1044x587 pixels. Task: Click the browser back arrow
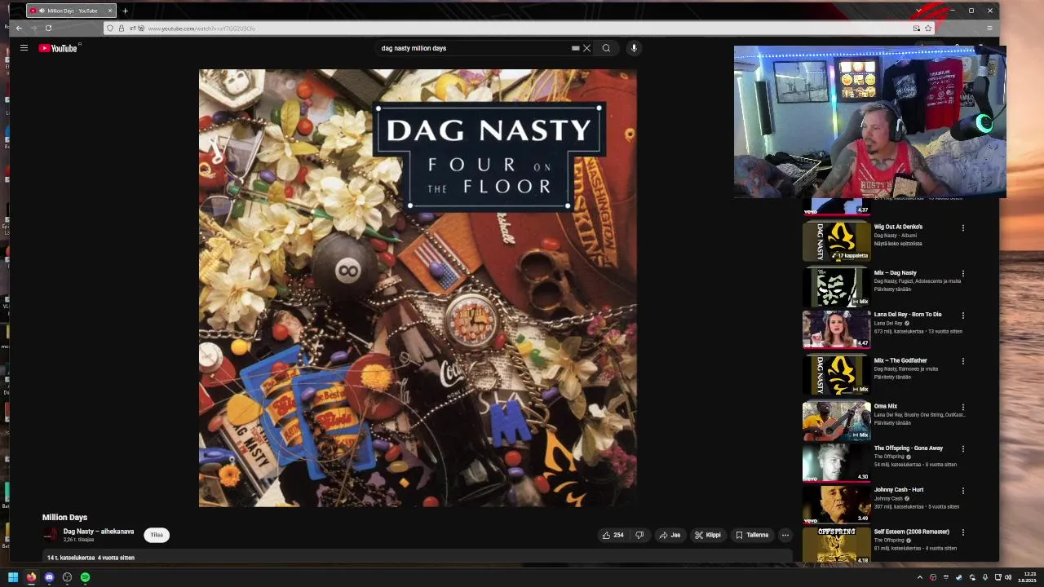pos(19,28)
